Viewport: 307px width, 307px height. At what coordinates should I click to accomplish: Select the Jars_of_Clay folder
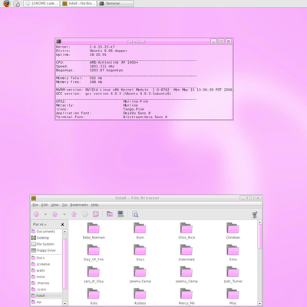pyautogui.click(x=94, y=275)
